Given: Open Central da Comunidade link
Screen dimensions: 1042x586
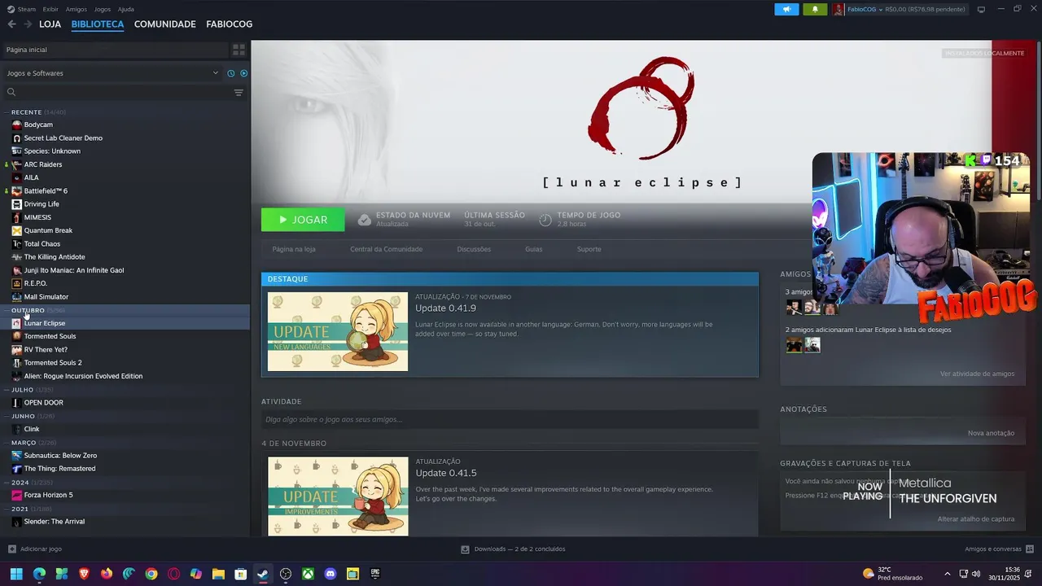Looking at the screenshot, I should pyautogui.click(x=386, y=249).
